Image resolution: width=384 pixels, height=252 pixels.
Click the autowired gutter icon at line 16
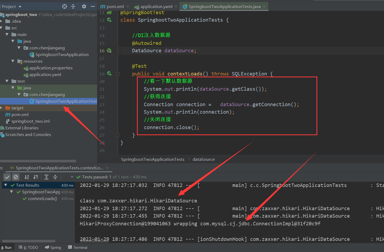click(109, 50)
